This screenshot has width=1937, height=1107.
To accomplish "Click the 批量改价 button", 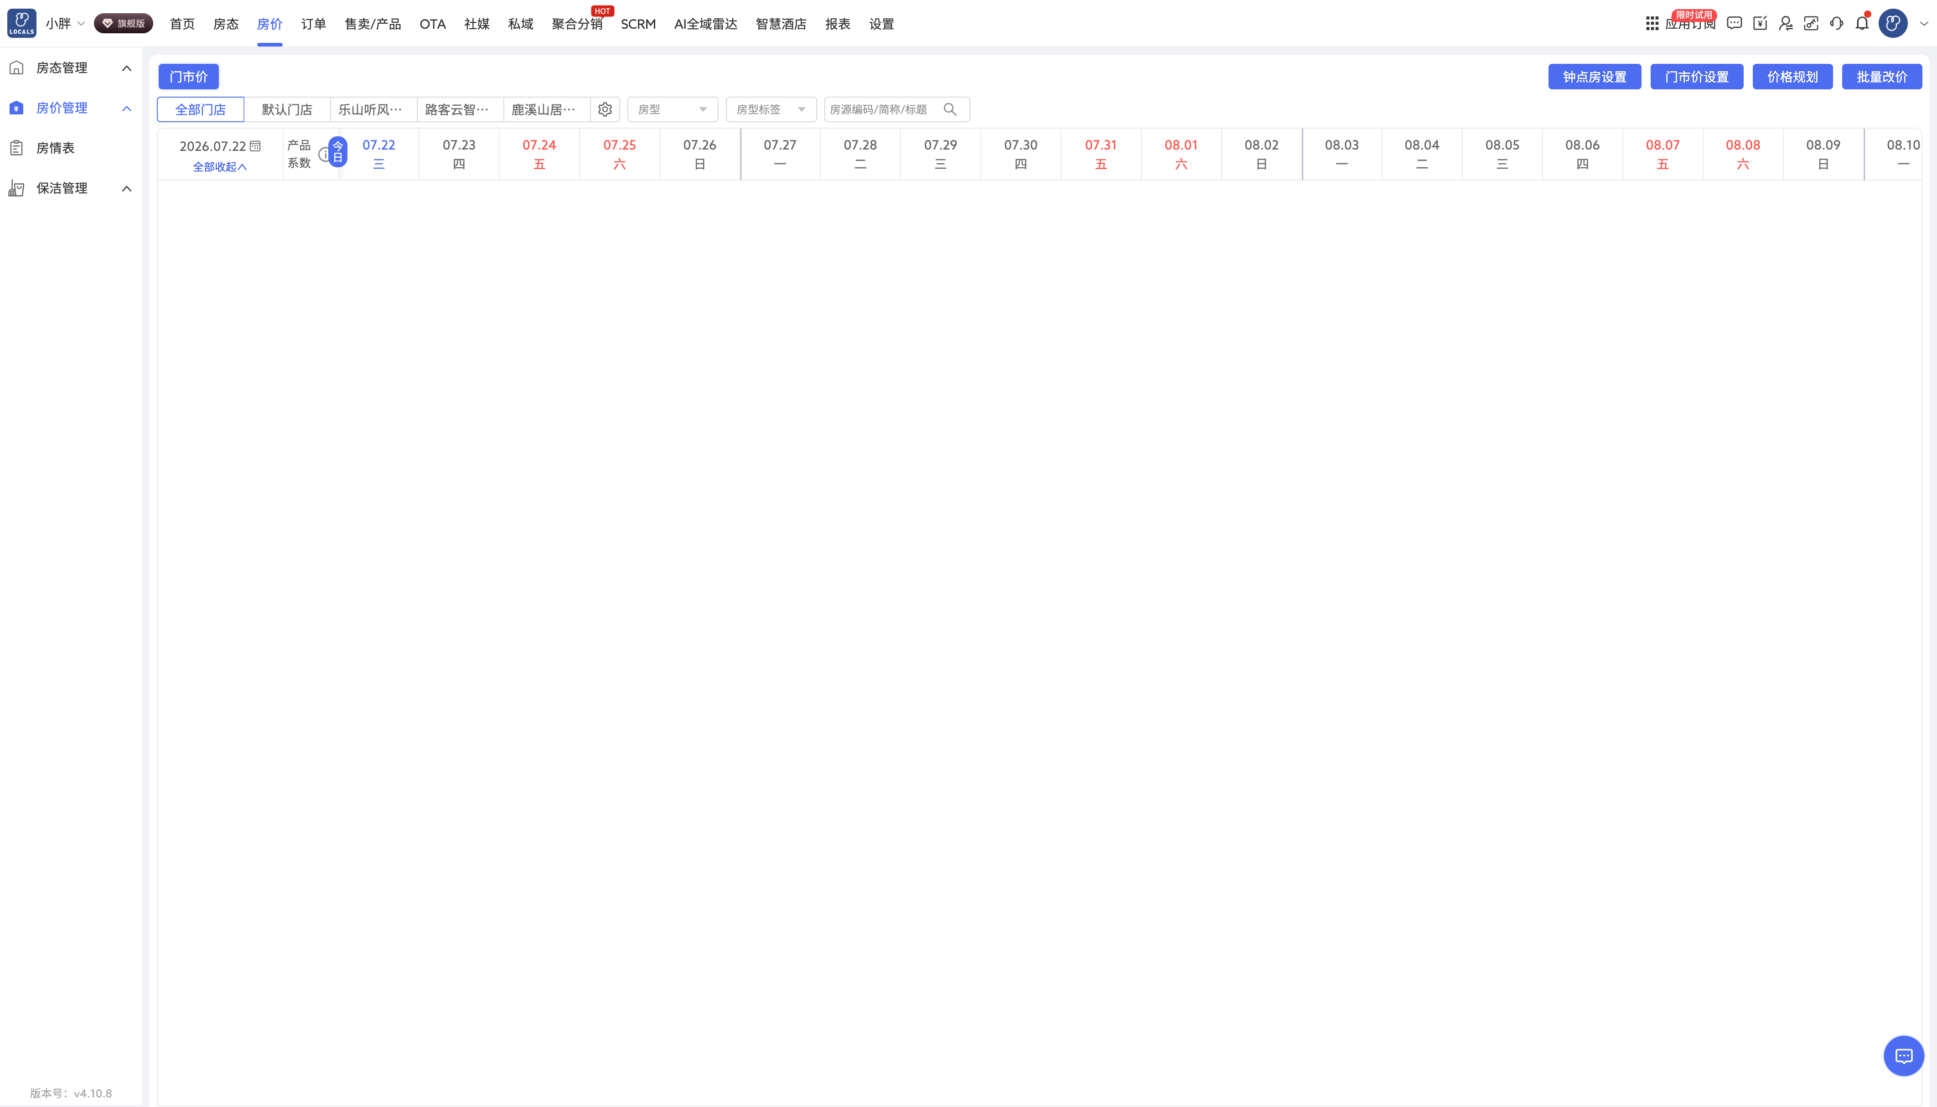I will 1881,77.
